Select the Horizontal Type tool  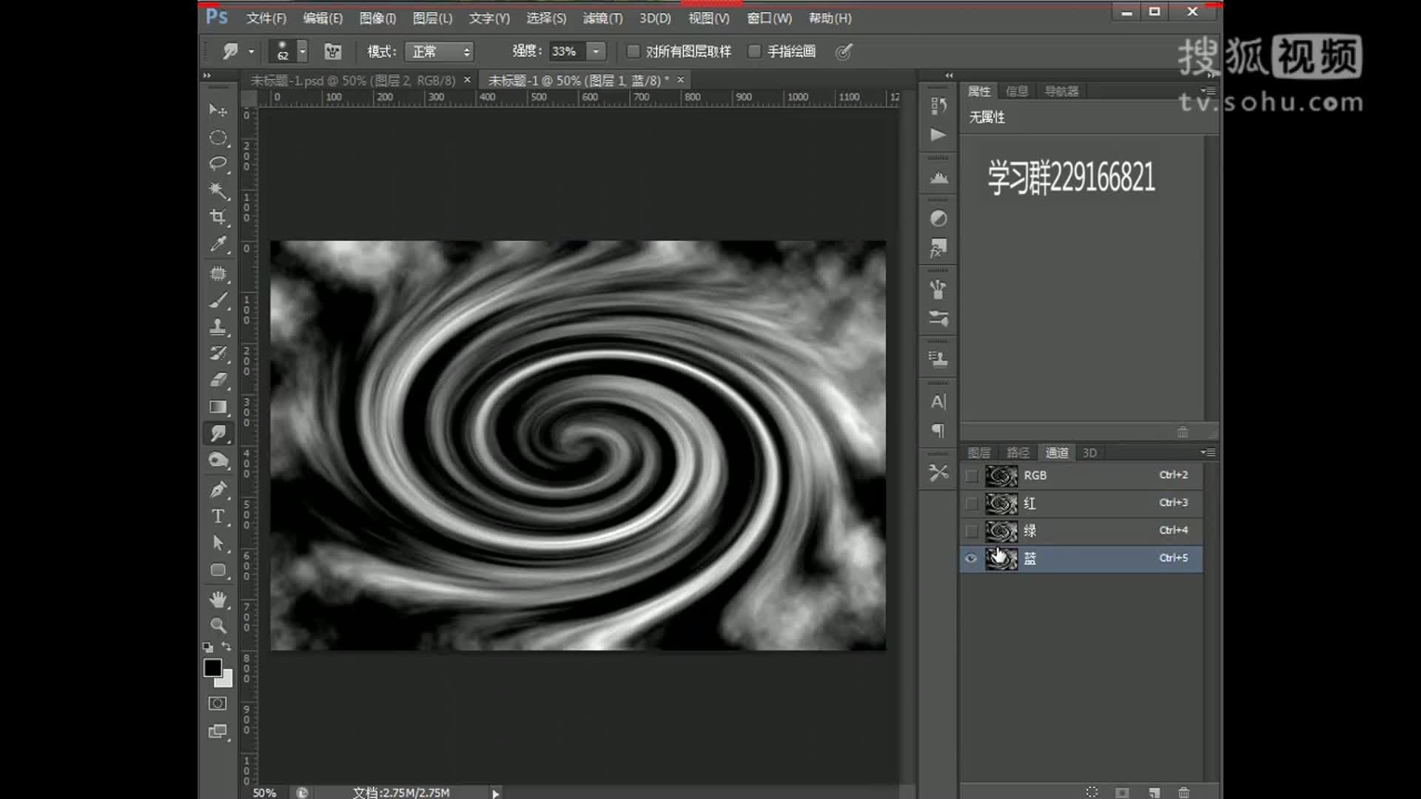click(x=218, y=516)
